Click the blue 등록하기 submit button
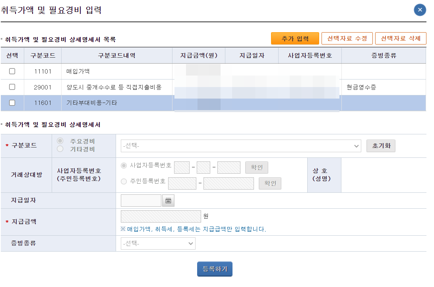Viewport: 434px width, 287px height. 215,269
